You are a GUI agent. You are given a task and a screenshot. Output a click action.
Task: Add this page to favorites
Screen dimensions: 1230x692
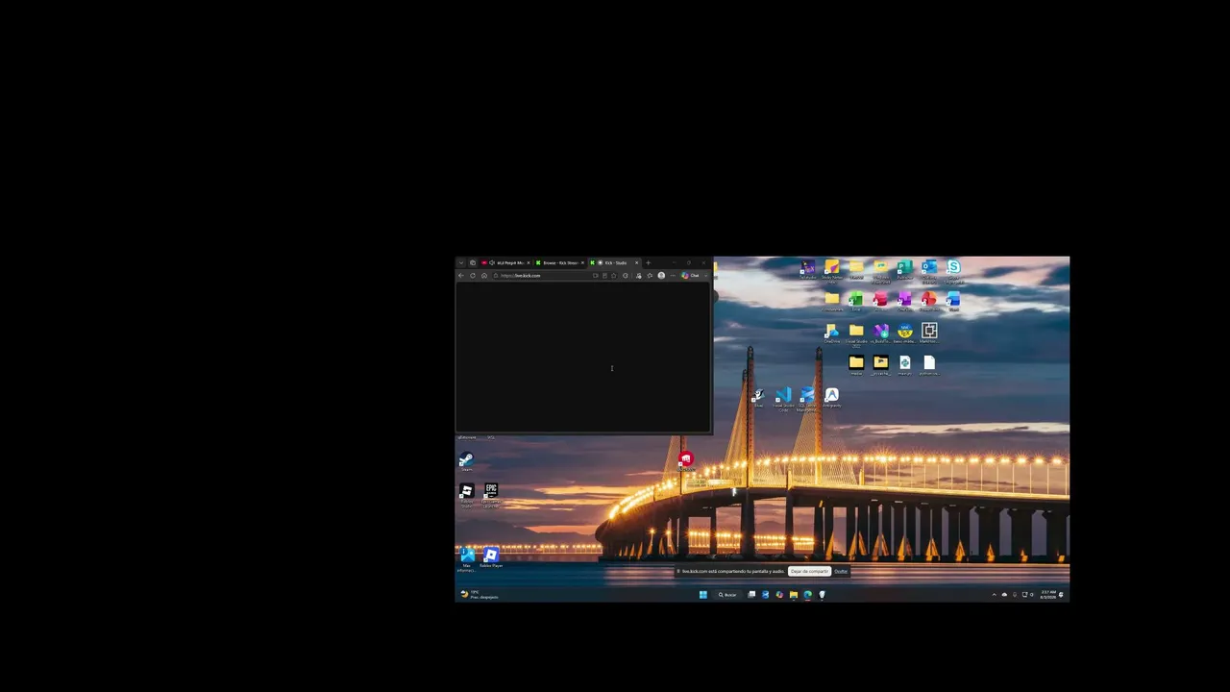tap(614, 276)
